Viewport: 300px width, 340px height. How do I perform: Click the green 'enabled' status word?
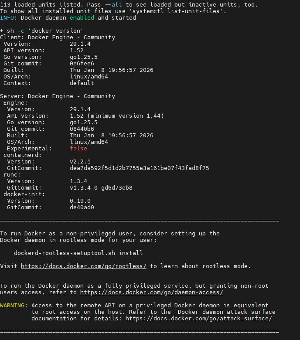[82, 17]
